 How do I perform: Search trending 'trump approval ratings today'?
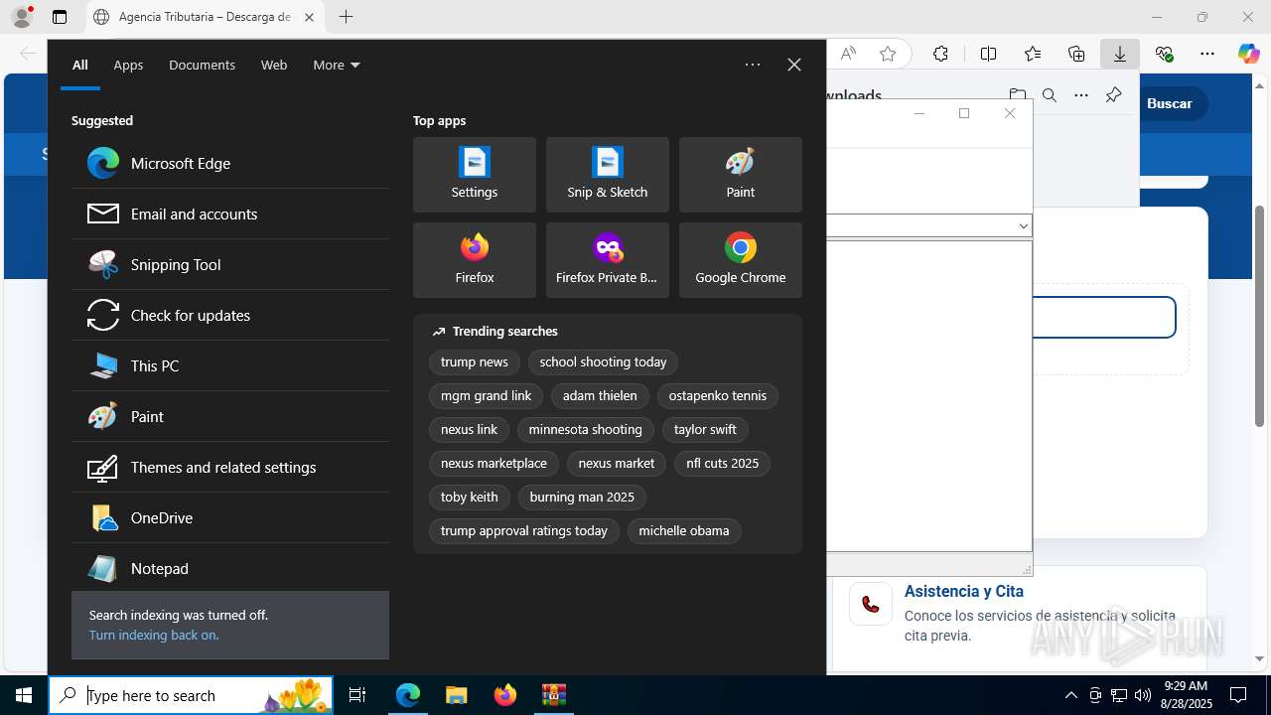(x=524, y=531)
